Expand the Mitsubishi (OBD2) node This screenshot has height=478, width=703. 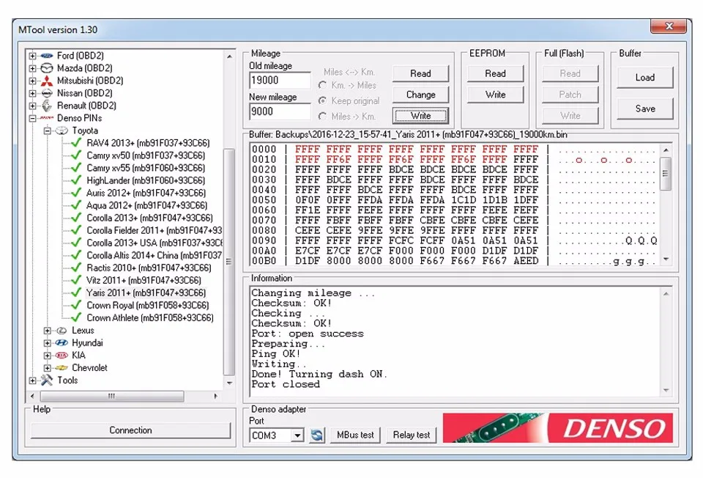[33, 81]
